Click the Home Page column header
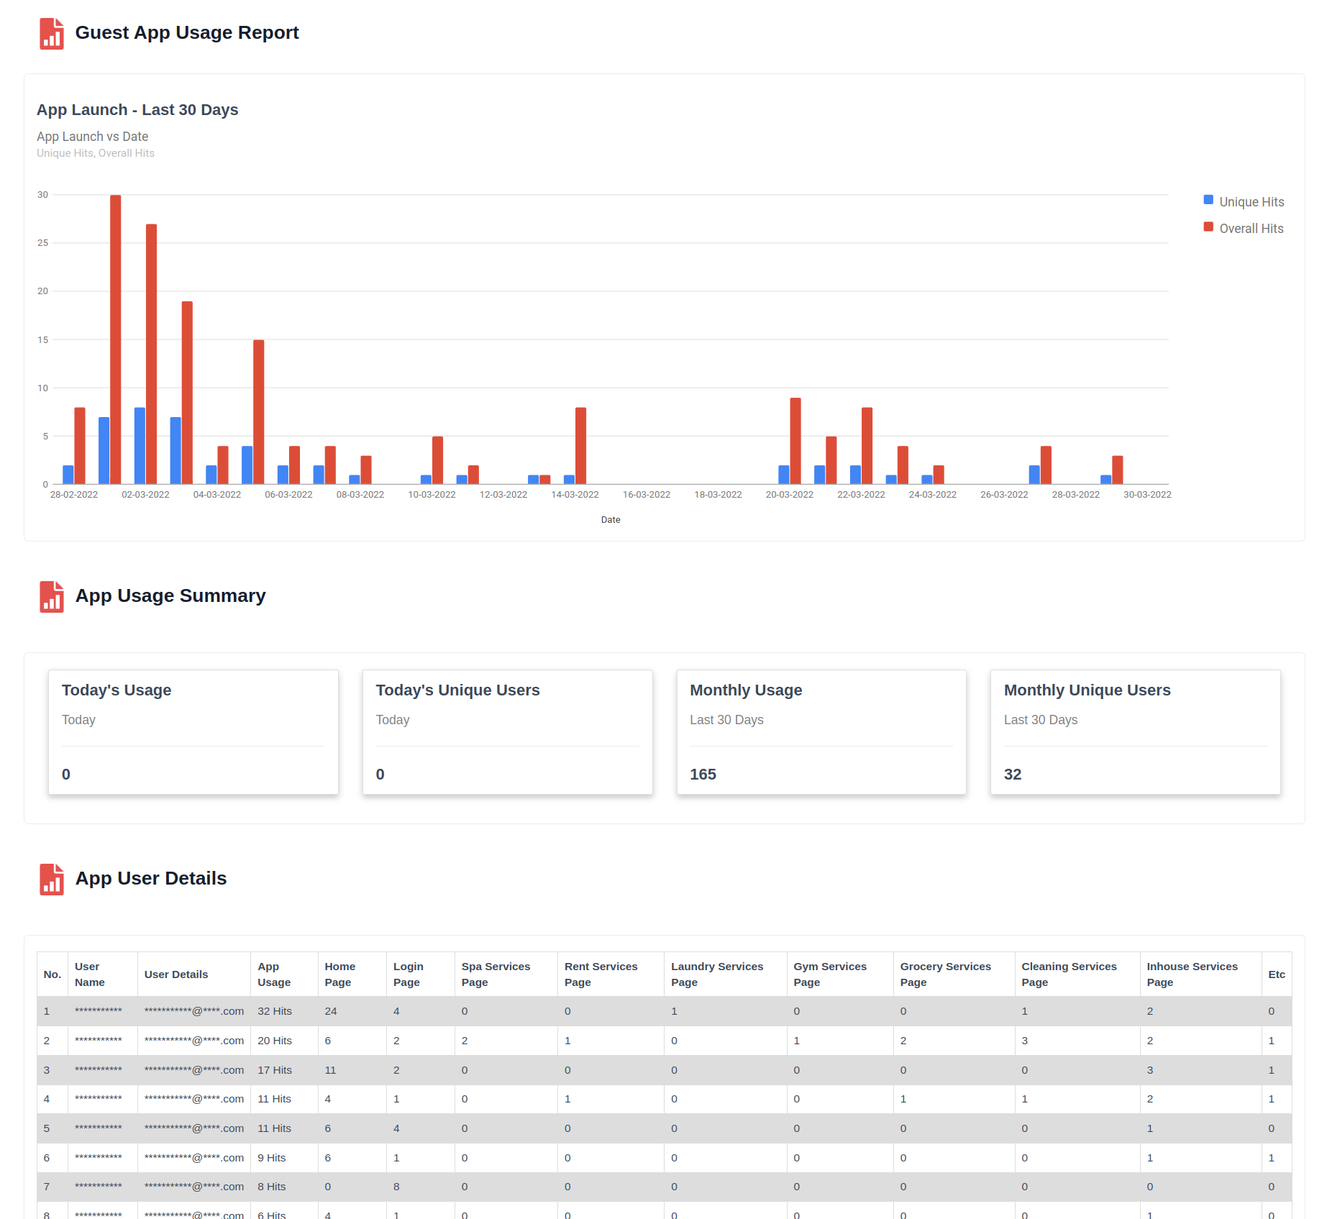The image size is (1327, 1219). coord(339,974)
